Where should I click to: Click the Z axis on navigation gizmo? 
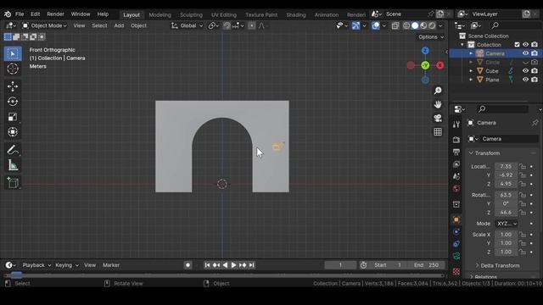point(425,51)
